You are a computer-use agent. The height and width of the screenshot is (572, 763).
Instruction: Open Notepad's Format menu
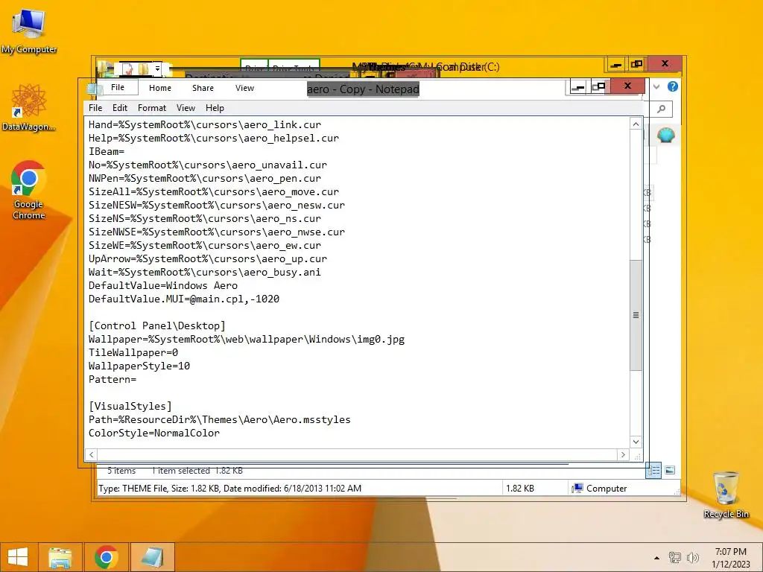152,108
